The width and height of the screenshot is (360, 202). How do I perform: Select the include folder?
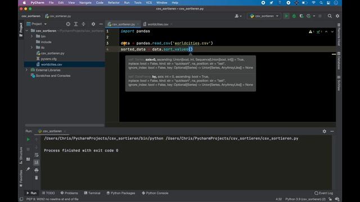pos(46,42)
